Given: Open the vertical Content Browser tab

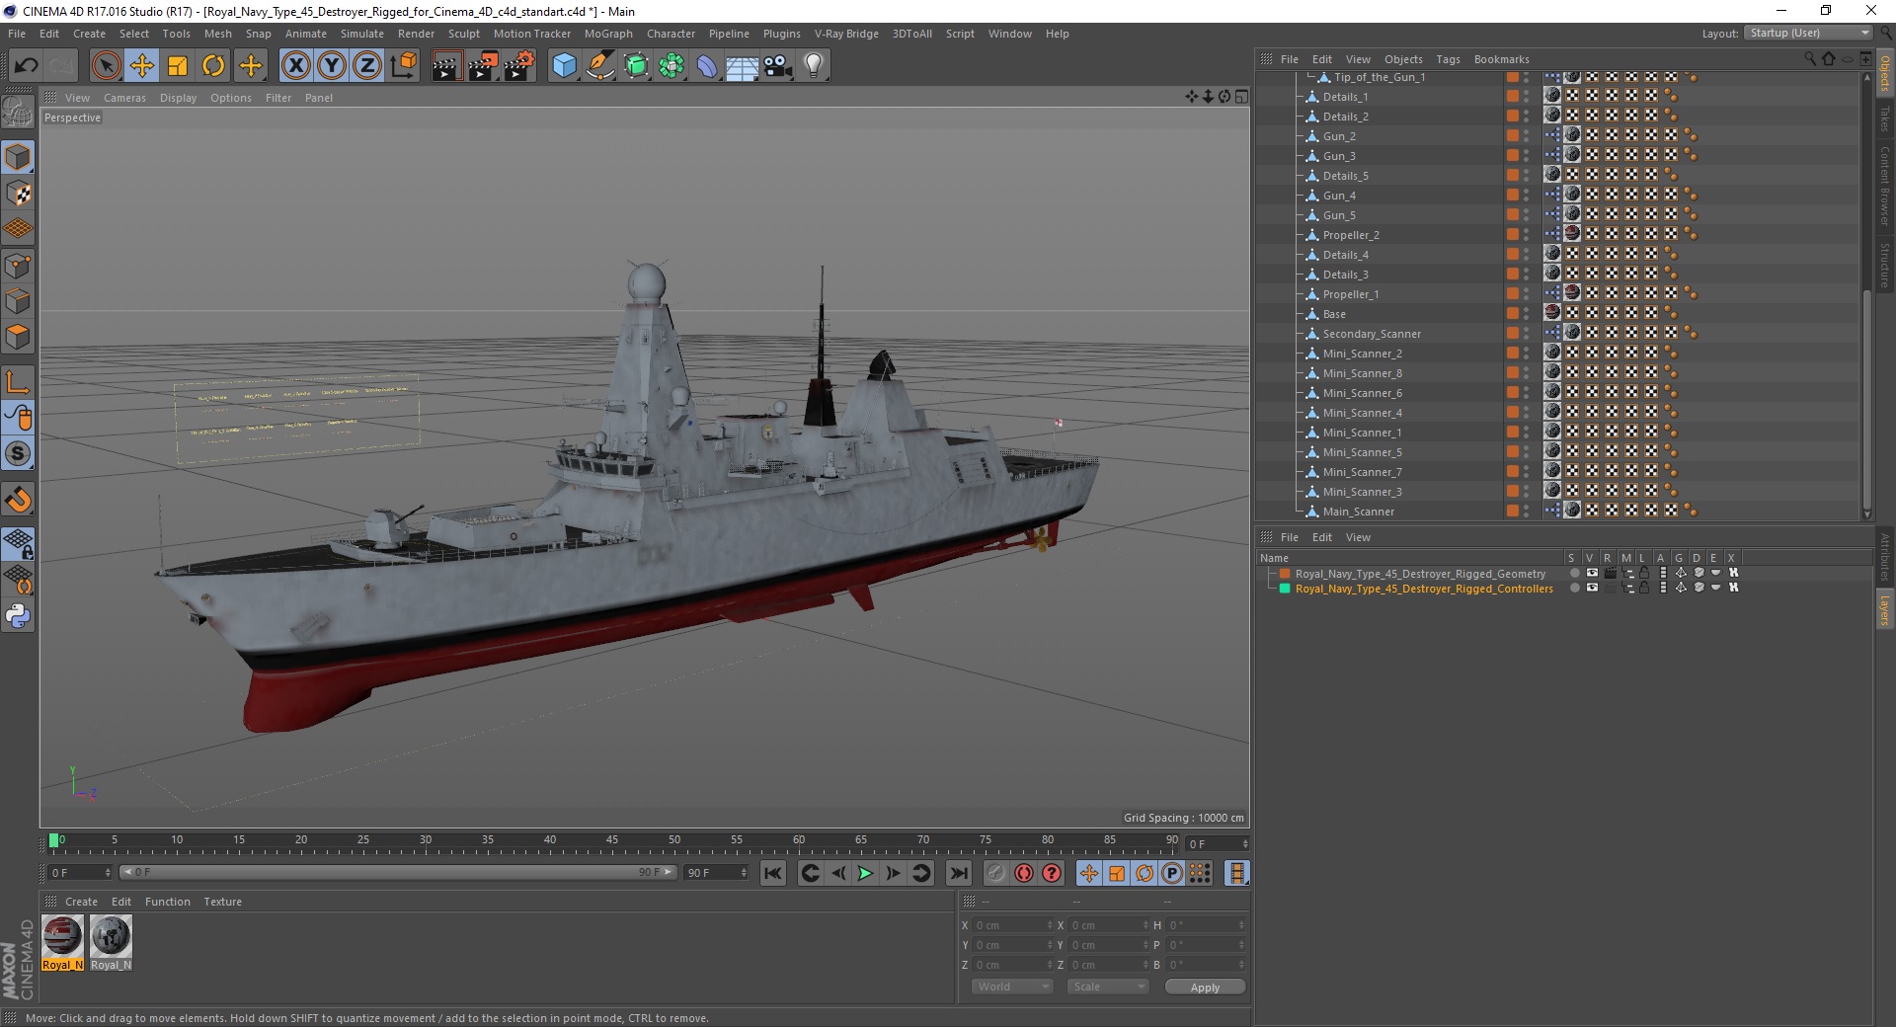Looking at the screenshot, I should (1884, 185).
